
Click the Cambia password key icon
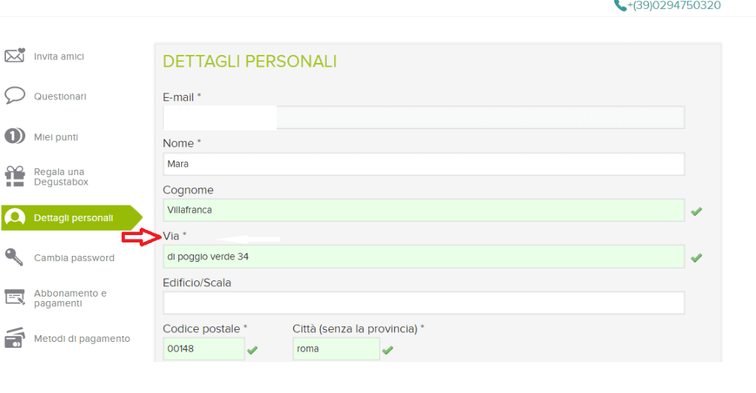[x=15, y=257]
